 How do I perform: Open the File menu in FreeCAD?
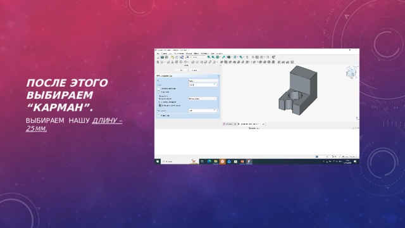click(x=158, y=53)
